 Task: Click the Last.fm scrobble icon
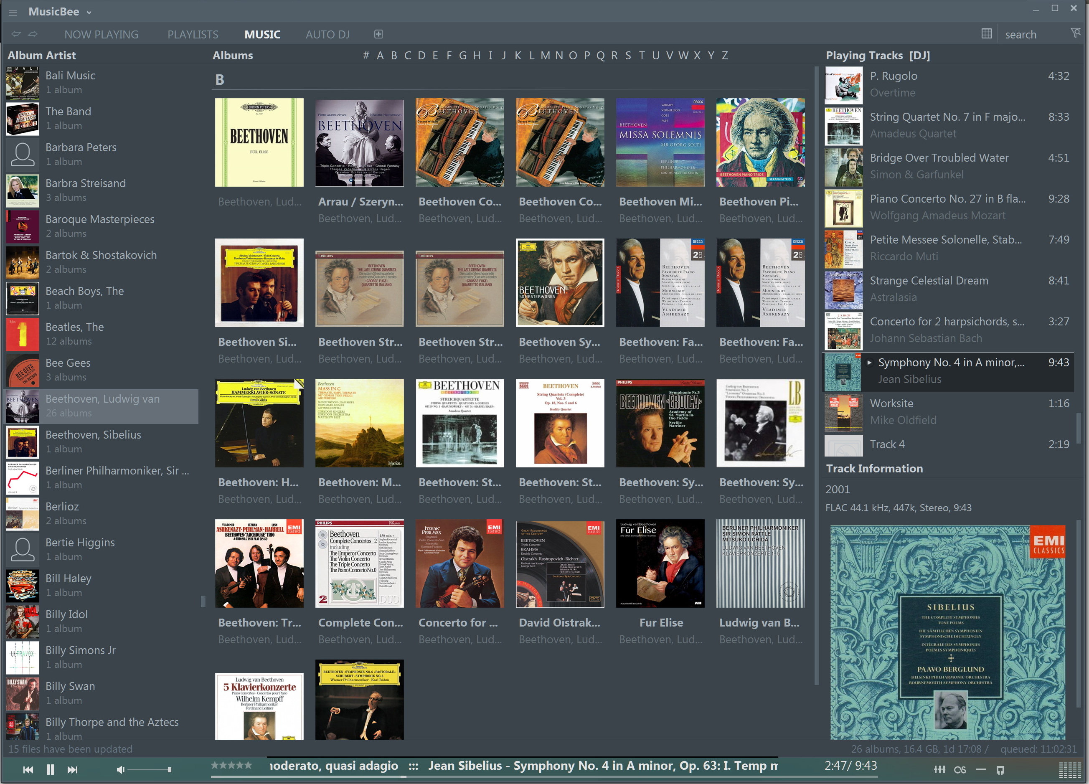pyautogui.click(x=960, y=770)
